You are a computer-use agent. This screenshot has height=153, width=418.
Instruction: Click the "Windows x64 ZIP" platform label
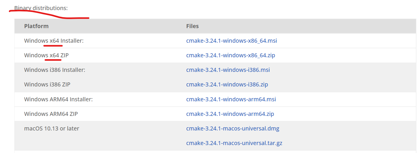click(x=46, y=55)
